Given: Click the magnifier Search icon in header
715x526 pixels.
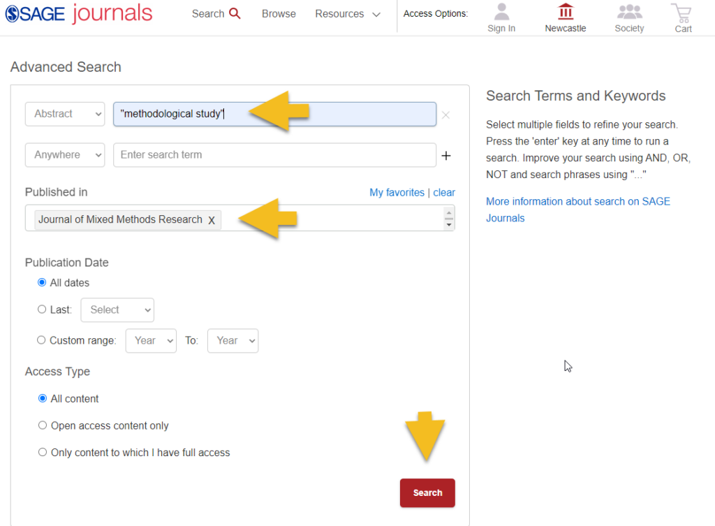Looking at the screenshot, I should [235, 14].
